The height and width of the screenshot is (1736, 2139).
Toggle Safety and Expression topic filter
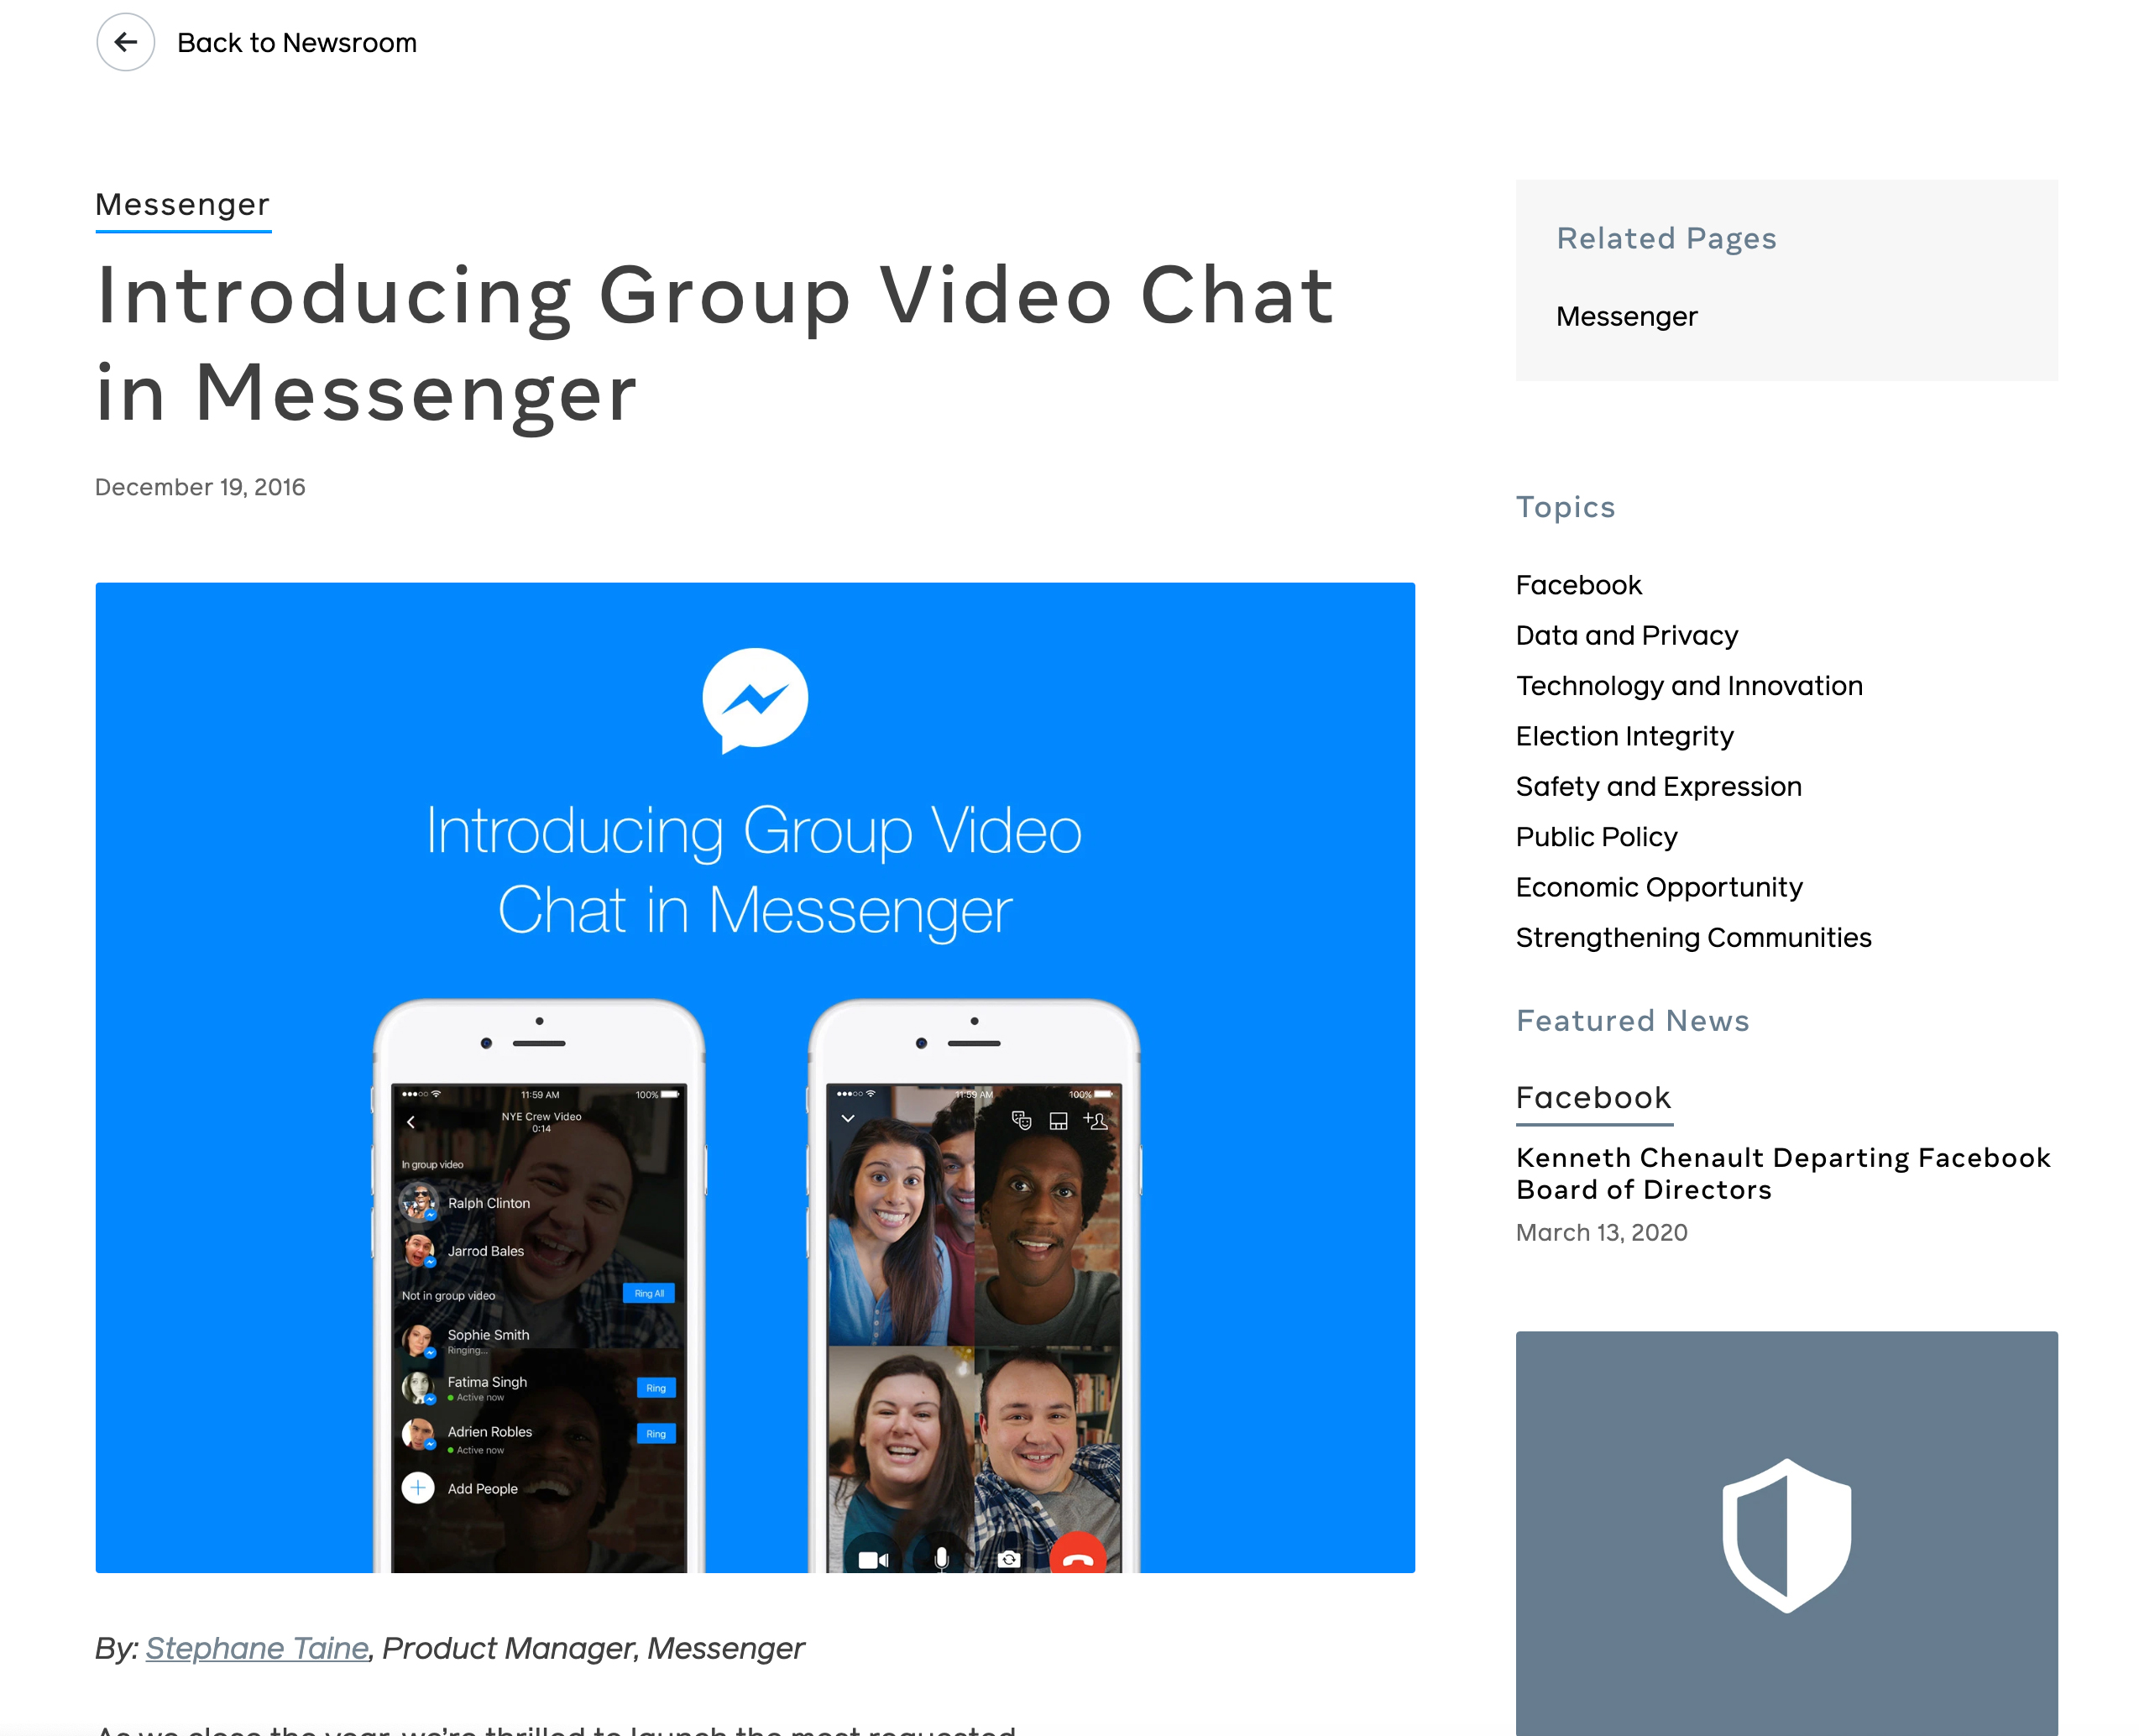[1659, 787]
